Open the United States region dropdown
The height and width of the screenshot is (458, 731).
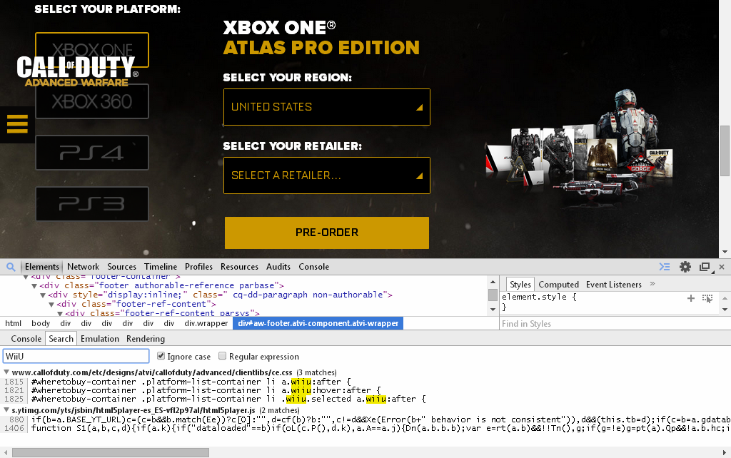tap(327, 107)
